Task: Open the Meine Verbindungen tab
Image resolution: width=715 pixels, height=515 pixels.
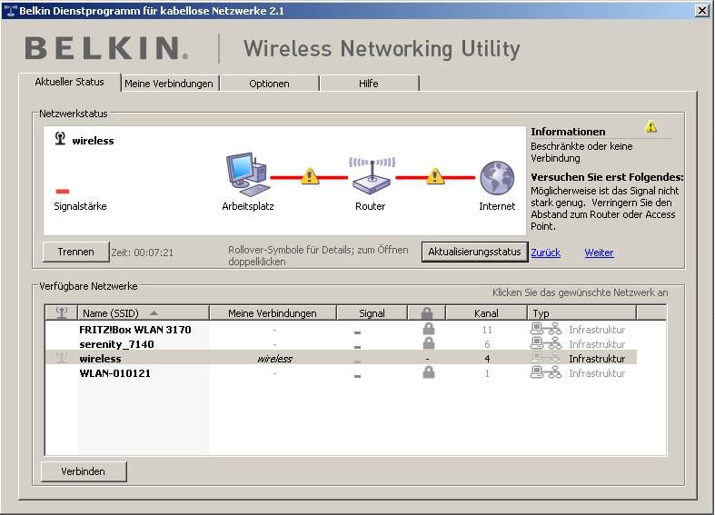Action: coord(169,84)
